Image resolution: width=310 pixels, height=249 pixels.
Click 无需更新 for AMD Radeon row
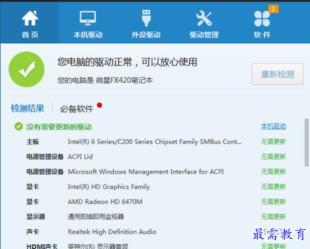click(273, 201)
